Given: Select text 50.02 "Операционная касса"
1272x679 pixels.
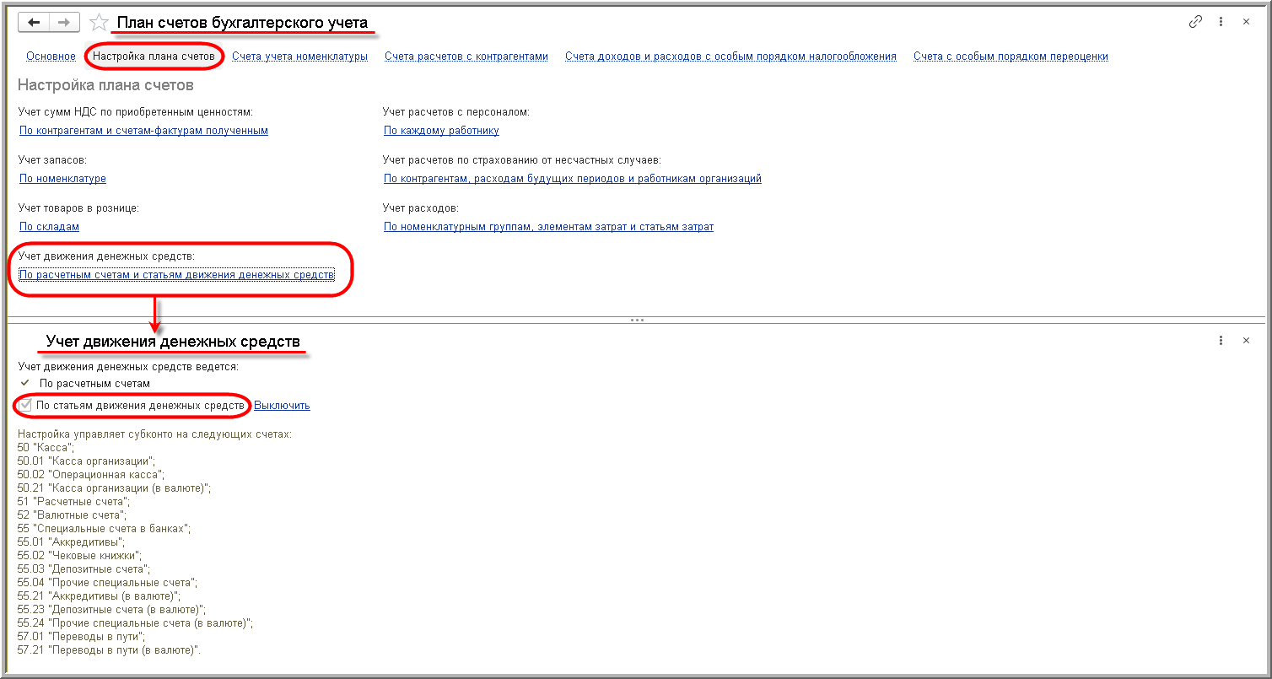Looking at the screenshot, I should 89,475.
